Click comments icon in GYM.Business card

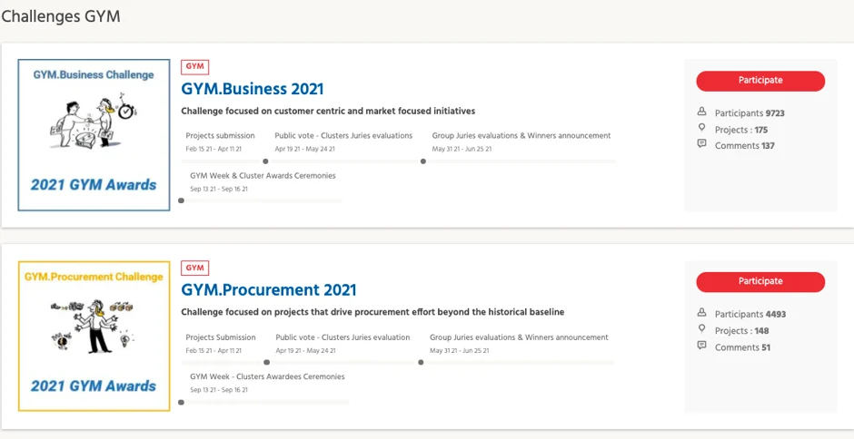point(701,145)
